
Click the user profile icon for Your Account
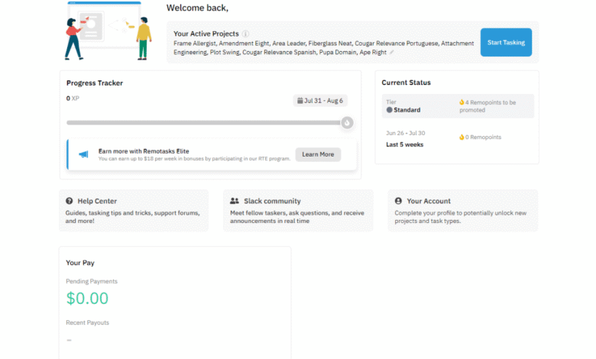point(398,201)
